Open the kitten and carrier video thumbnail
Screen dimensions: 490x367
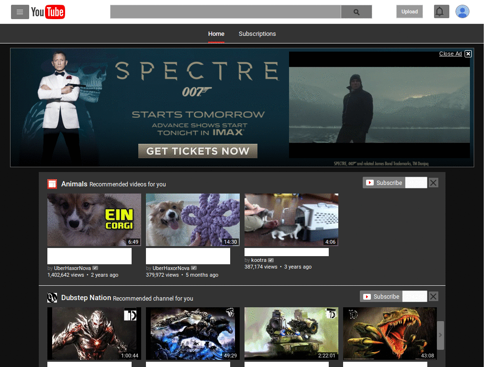pos(291,220)
